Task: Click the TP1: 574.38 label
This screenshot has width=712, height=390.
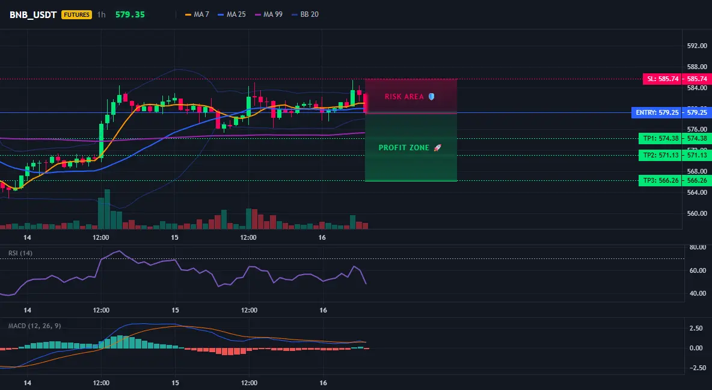Action: 660,138
